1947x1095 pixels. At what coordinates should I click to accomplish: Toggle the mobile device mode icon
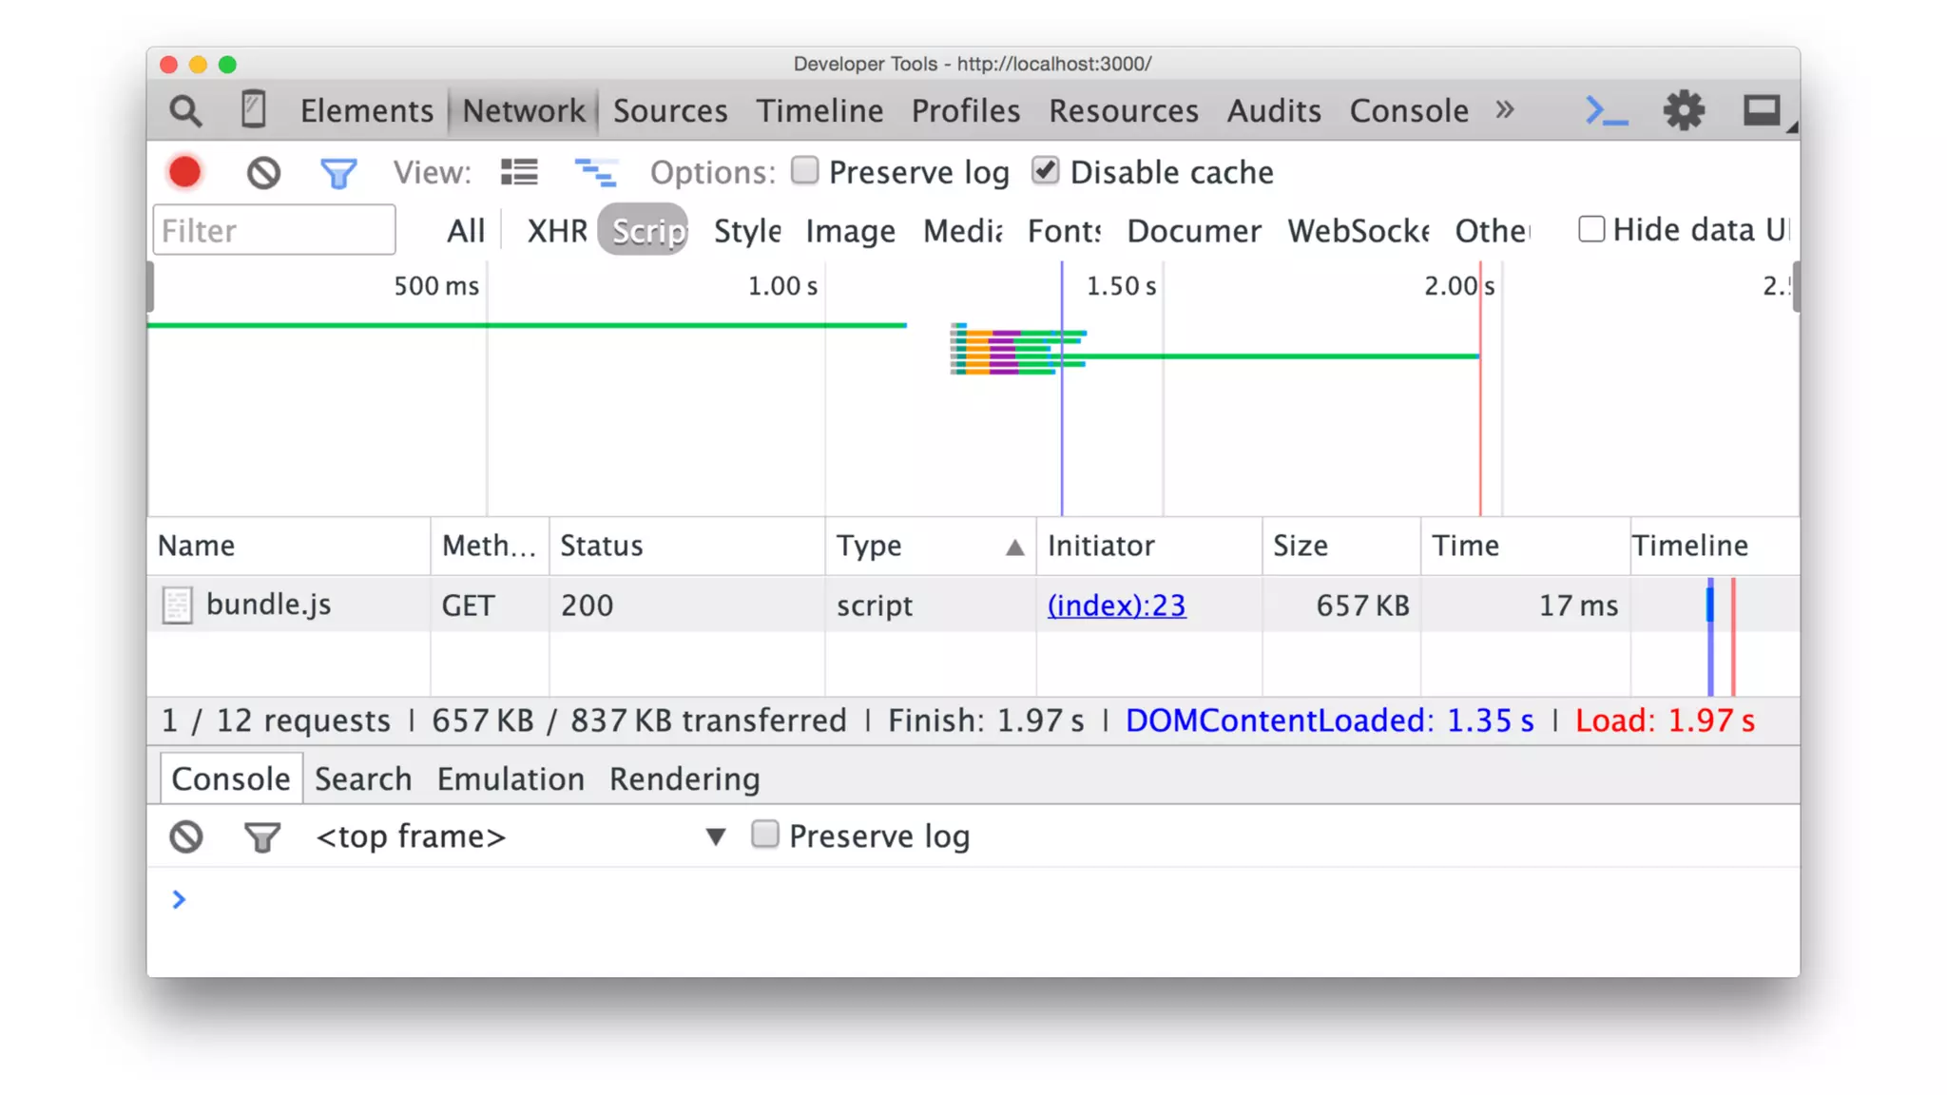pyautogui.click(x=253, y=109)
